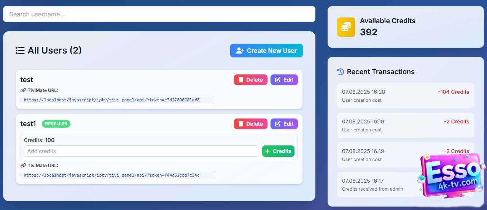Click the link icon beside test1's TiviMate URL

point(23,166)
